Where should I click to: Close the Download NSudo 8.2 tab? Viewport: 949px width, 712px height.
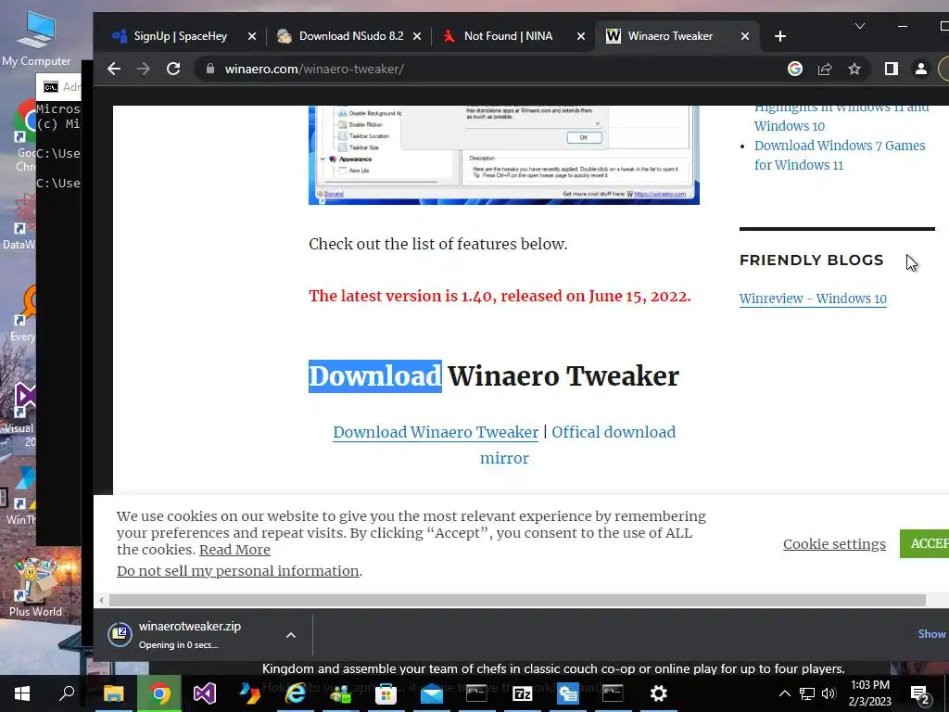click(417, 36)
